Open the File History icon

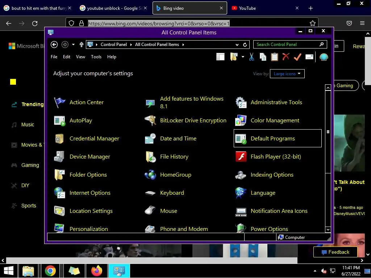click(150, 157)
